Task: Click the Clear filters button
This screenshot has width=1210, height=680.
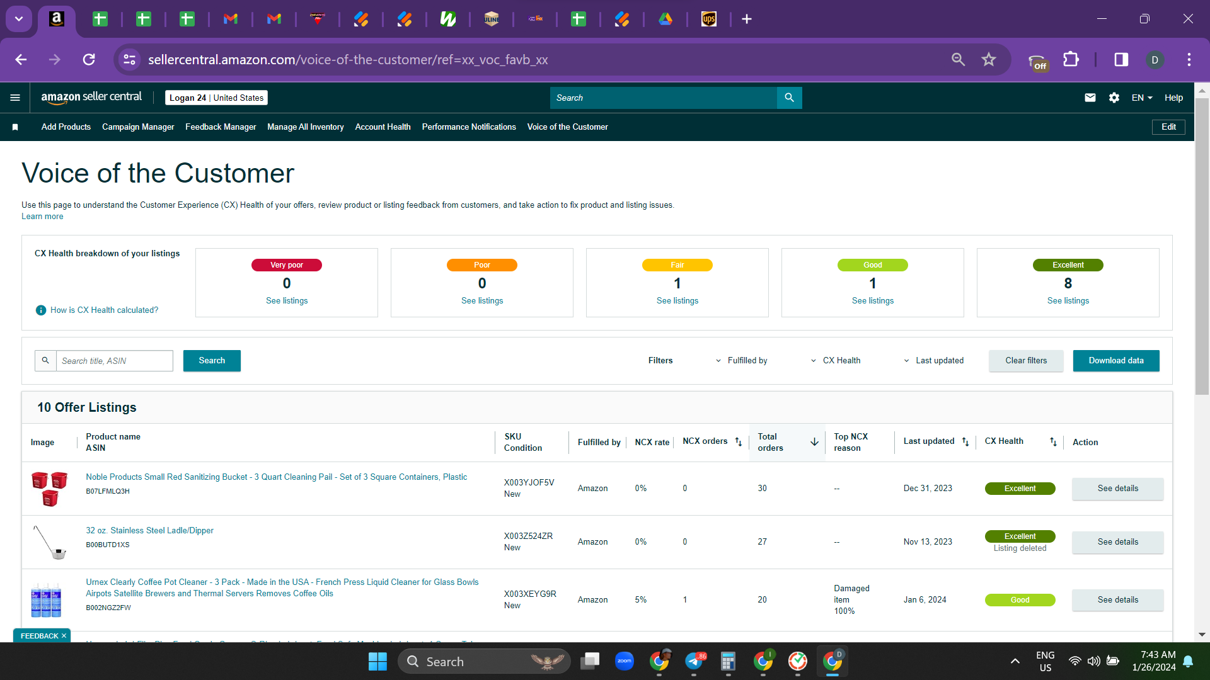Action: pyautogui.click(x=1026, y=361)
